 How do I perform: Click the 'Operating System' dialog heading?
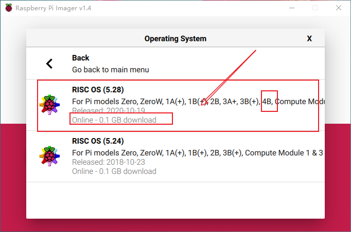(175, 38)
